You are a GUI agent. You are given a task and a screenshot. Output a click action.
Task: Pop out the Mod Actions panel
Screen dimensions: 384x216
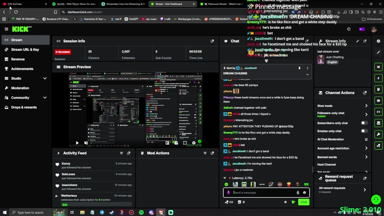[x=212, y=153]
